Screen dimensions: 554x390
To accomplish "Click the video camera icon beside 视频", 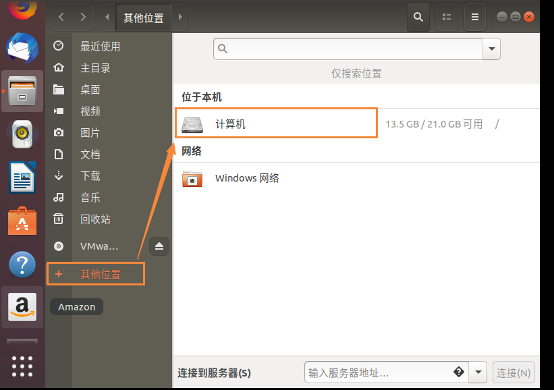I will pos(59,111).
